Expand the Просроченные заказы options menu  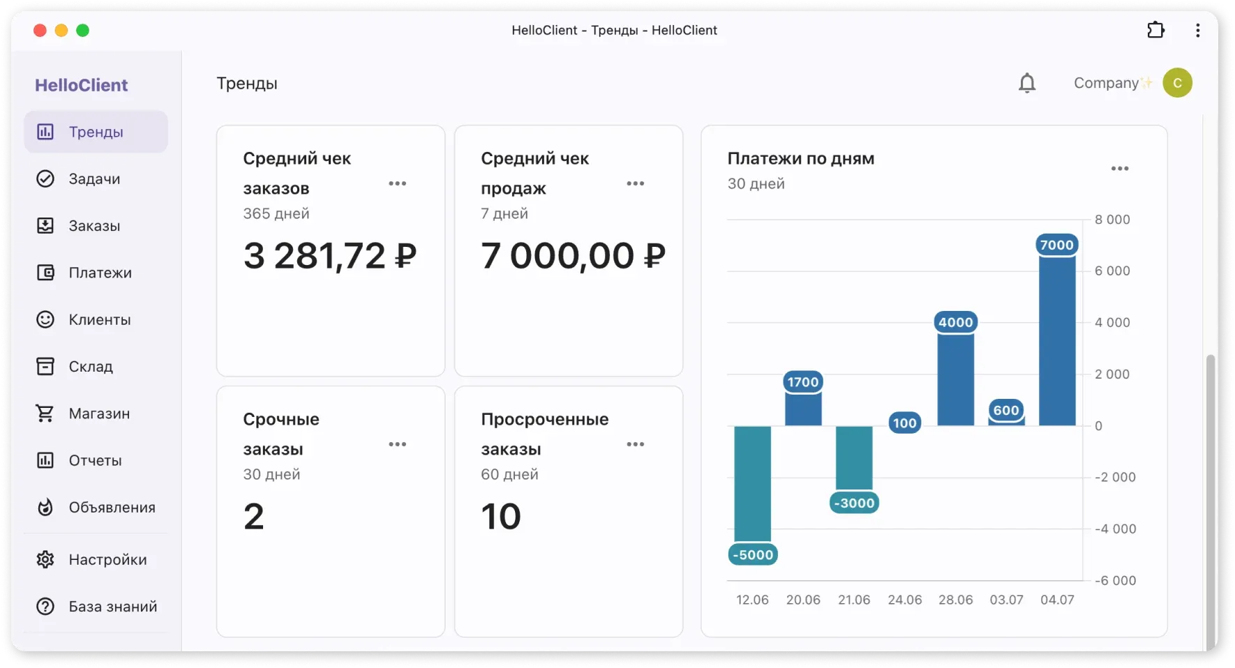pos(636,444)
